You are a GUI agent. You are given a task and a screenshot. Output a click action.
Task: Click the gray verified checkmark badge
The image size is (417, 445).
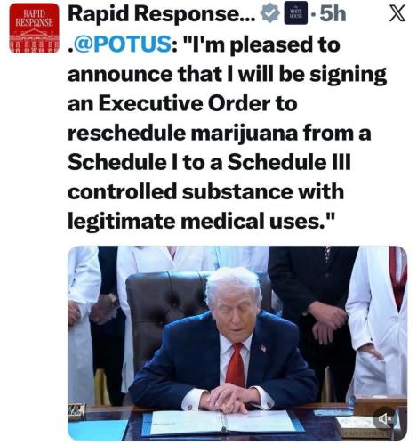pyautogui.click(x=269, y=14)
